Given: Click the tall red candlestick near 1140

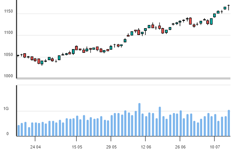Looking at the screenshot, I should [x=190, y=21].
